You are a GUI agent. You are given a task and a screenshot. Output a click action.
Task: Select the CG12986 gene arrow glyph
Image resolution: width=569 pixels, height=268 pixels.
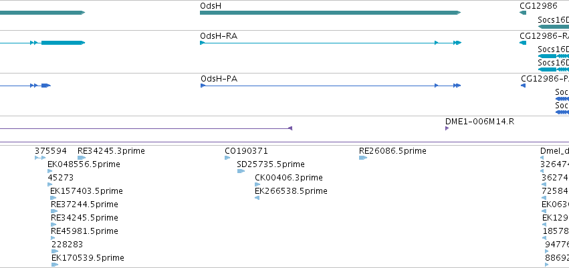point(523,13)
